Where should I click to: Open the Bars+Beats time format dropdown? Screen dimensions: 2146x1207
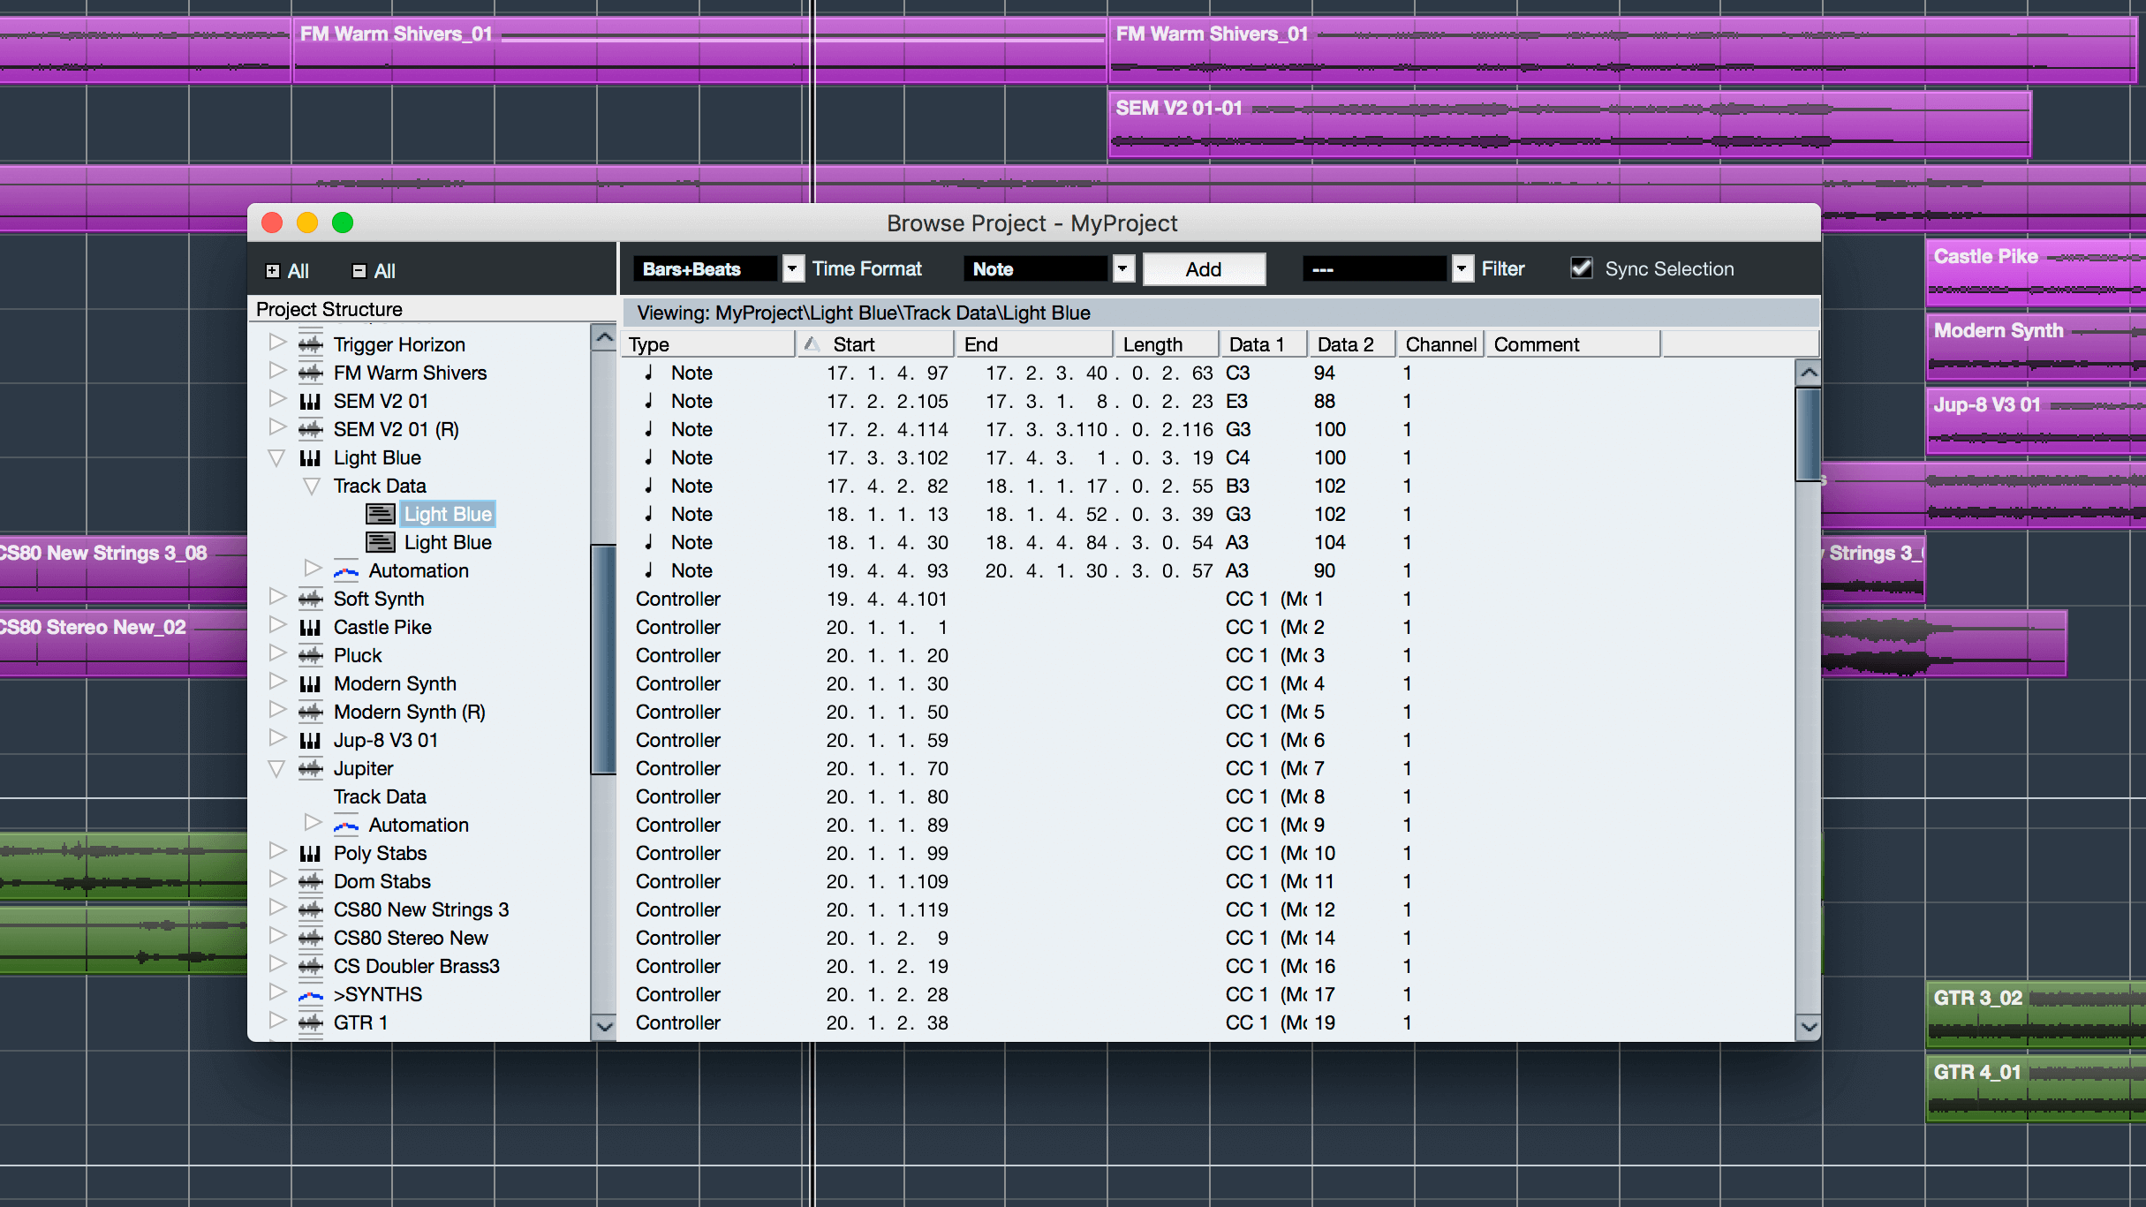click(793, 268)
